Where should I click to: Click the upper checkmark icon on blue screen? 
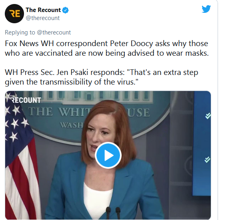click(x=208, y=116)
